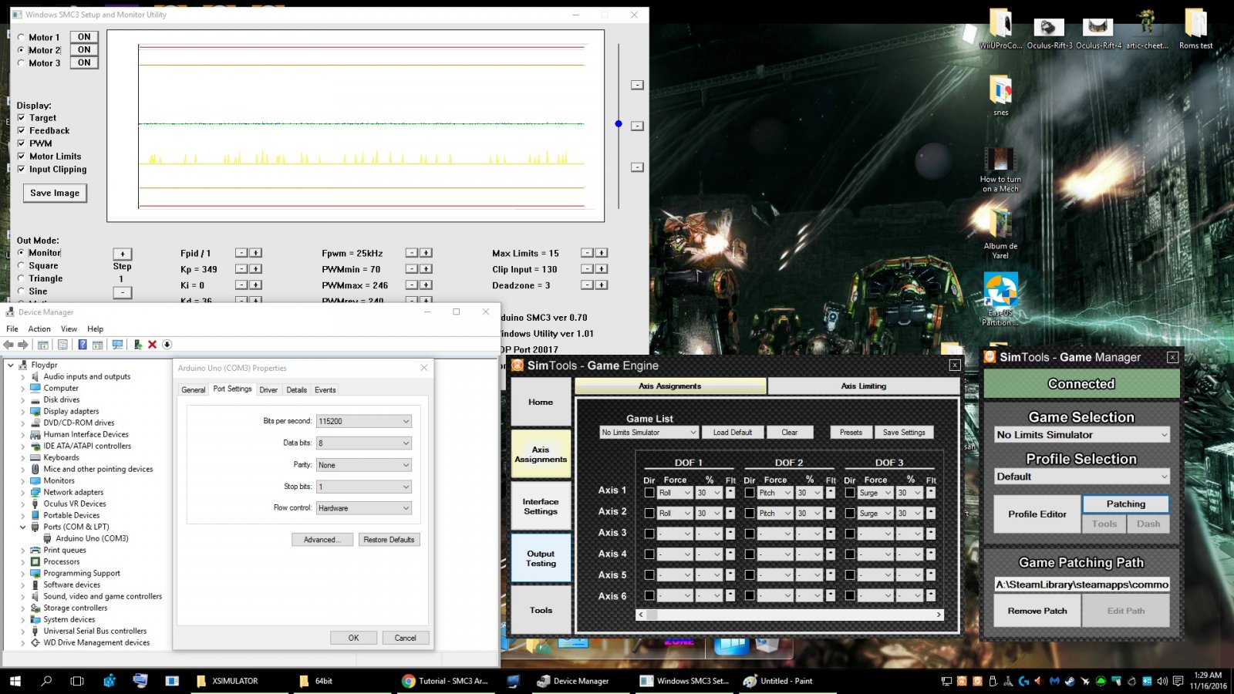Open the taskbar search magnifier
The width and height of the screenshot is (1234, 694).
click(x=46, y=681)
